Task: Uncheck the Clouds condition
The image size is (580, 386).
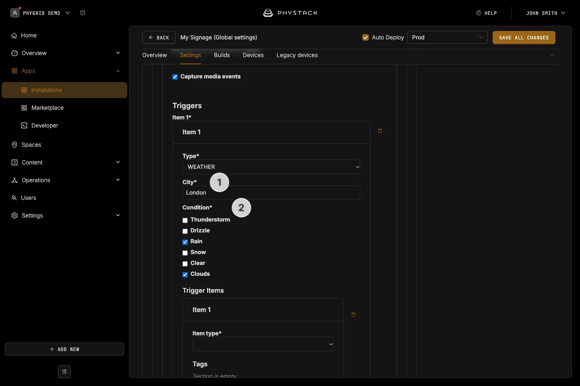Action: [185, 275]
